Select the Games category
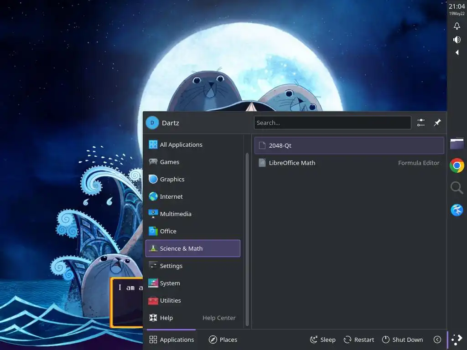The width and height of the screenshot is (467, 350). (x=193, y=162)
